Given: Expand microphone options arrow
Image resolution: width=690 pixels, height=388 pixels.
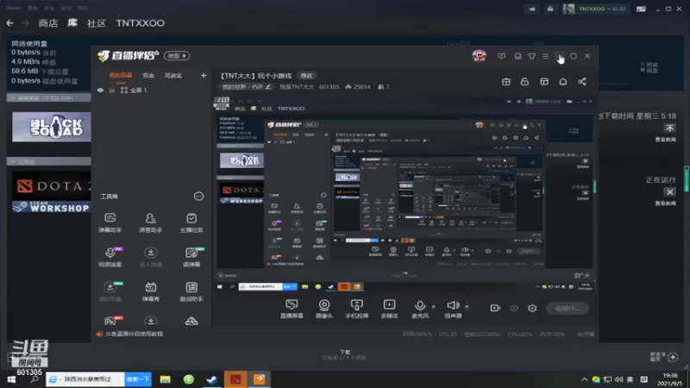Looking at the screenshot, I should 434,307.
